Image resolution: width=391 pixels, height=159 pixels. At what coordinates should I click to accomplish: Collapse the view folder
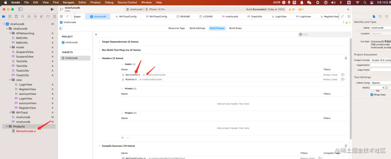[x=10, y=80]
